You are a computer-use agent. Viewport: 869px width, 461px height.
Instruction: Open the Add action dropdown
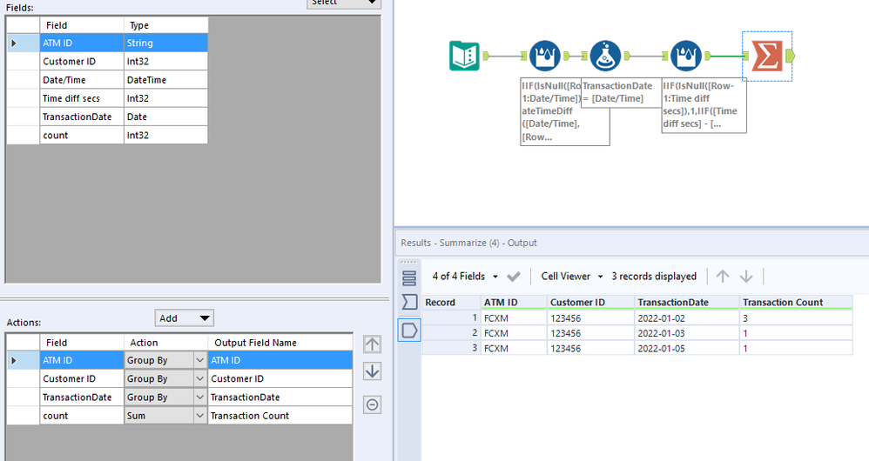184,318
